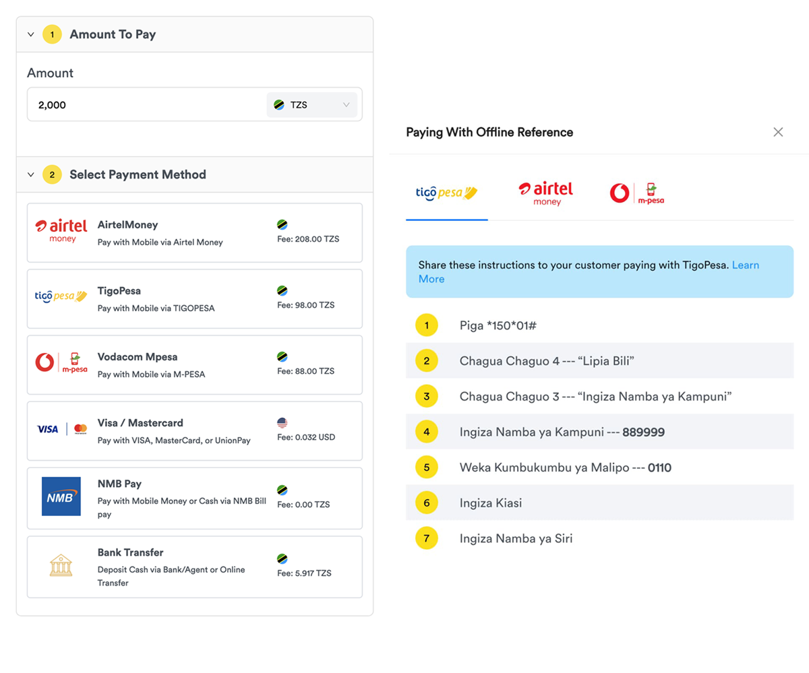Close the Paying With Offline Reference panel
Image resolution: width=809 pixels, height=673 pixels.
click(778, 132)
